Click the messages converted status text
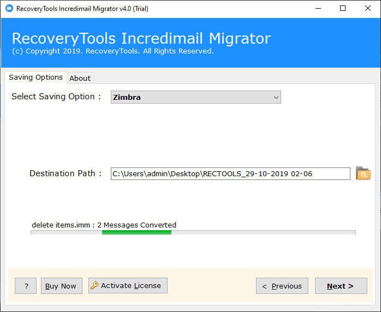 (x=104, y=225)
